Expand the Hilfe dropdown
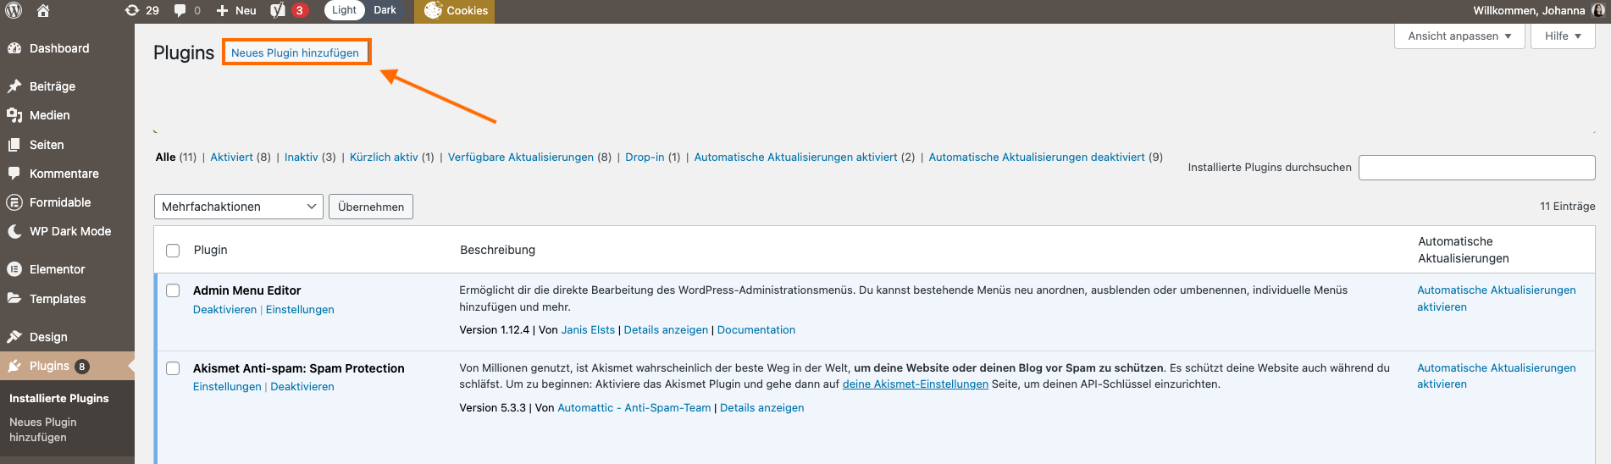Viewport: 1611px width, 464px height. [1562, 36]
